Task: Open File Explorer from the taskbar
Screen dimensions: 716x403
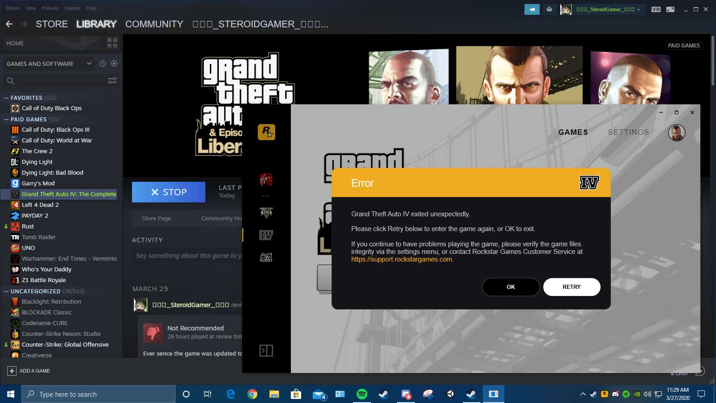Action: point(274,394)
